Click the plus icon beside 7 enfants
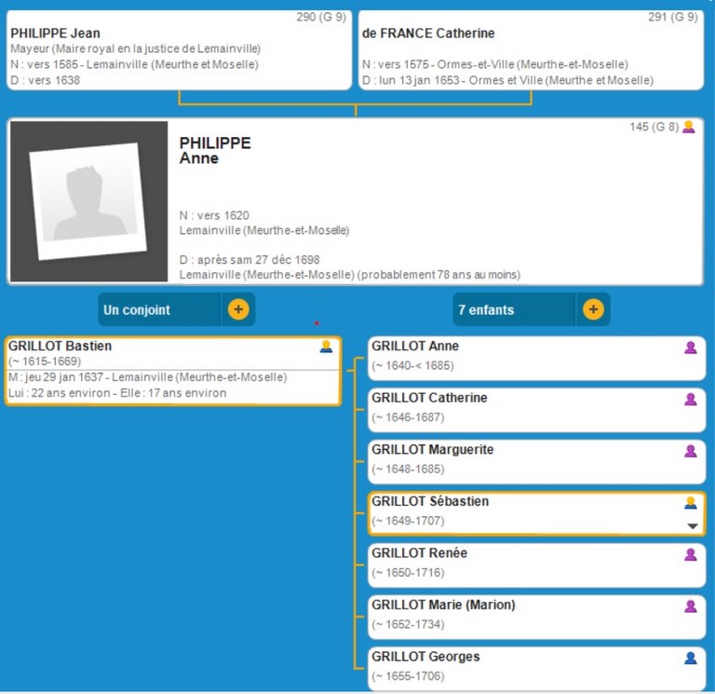This screenshot has width=715, height=694. point(592,310)
